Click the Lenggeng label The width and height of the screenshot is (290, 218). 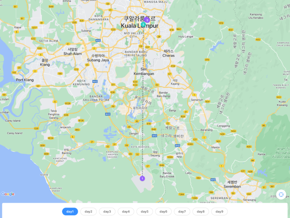point(224,126)
